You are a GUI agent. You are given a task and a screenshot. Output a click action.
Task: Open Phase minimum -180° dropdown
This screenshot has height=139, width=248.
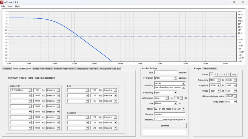[215, 91]
